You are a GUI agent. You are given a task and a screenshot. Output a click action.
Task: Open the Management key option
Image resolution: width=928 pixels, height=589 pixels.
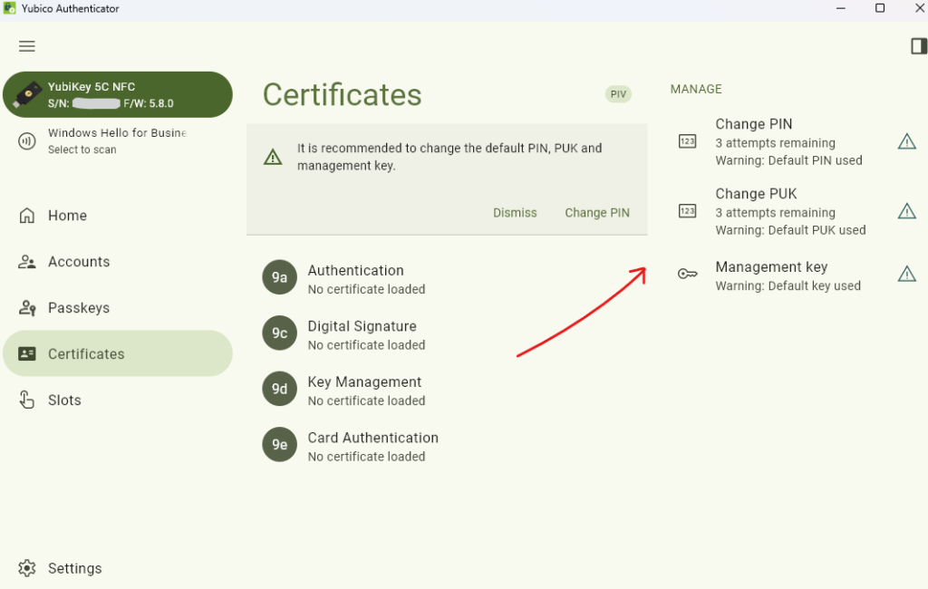click(796, 275)
